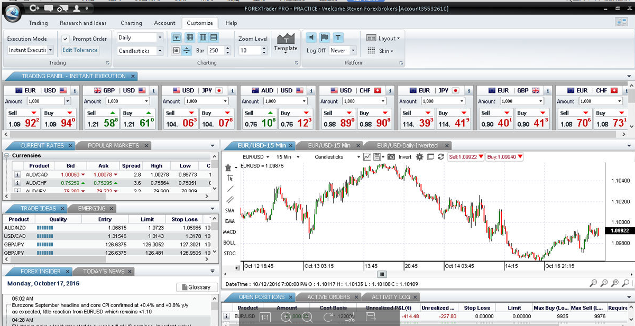Click the FOREXTrader globe application button

coord(12,13)
